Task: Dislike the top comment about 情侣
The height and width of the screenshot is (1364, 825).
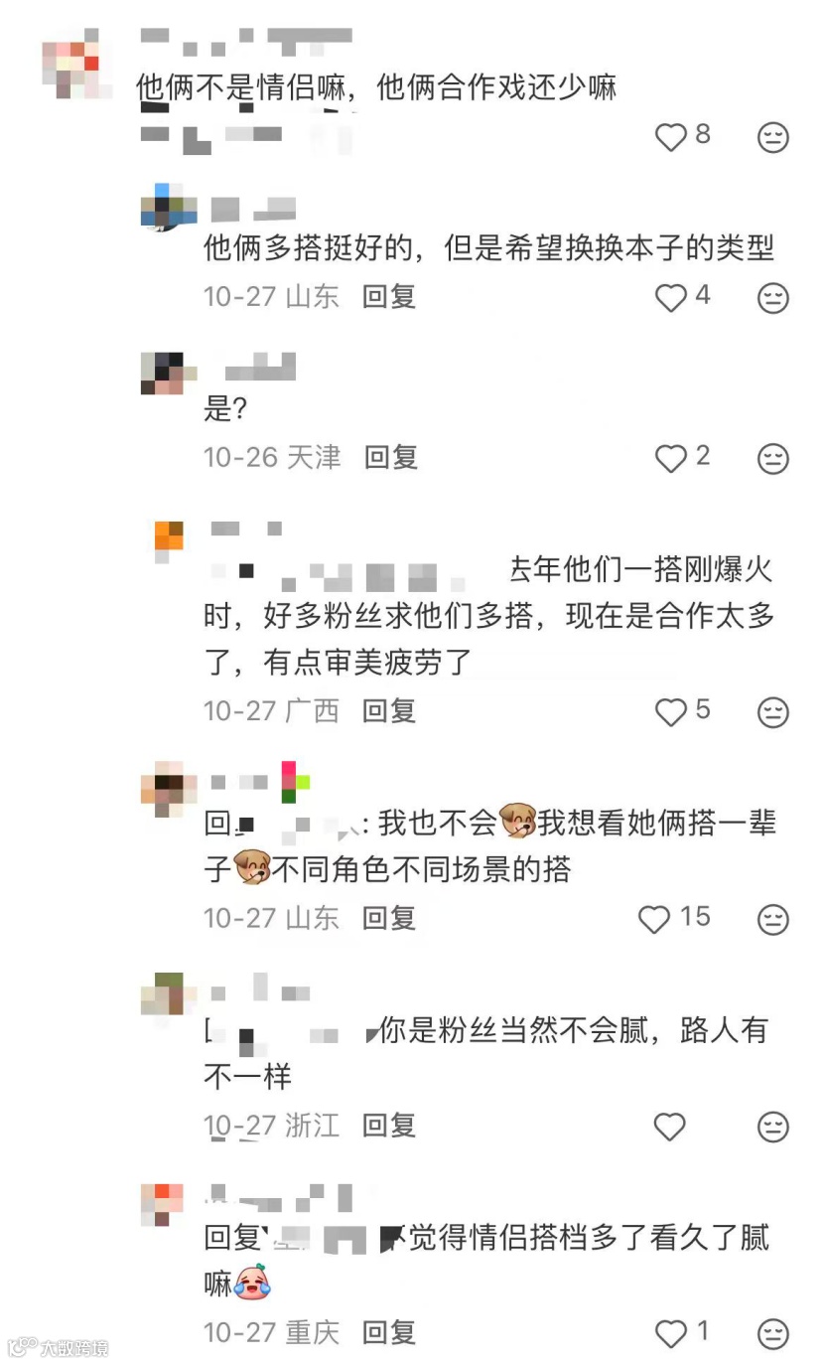Action: coord(773,137)
